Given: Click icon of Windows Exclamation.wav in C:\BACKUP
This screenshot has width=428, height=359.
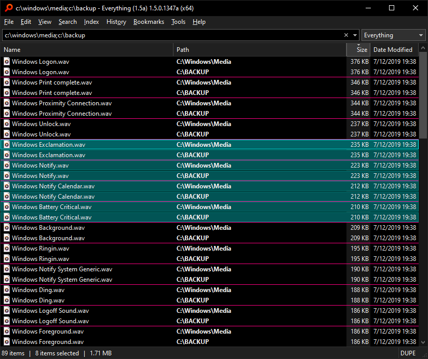Looking at the screenshot, I should [7, 155].
